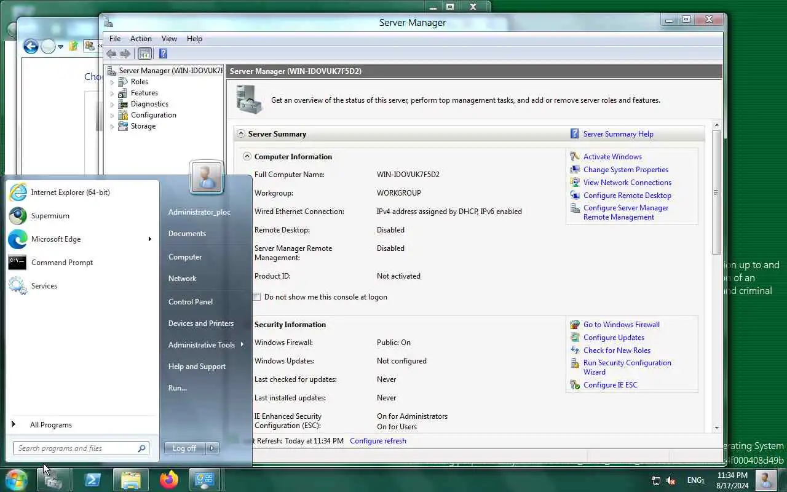Collapse the Server Summary section chevron
Viewport: 787px width, 492px height.
point(241,133)
